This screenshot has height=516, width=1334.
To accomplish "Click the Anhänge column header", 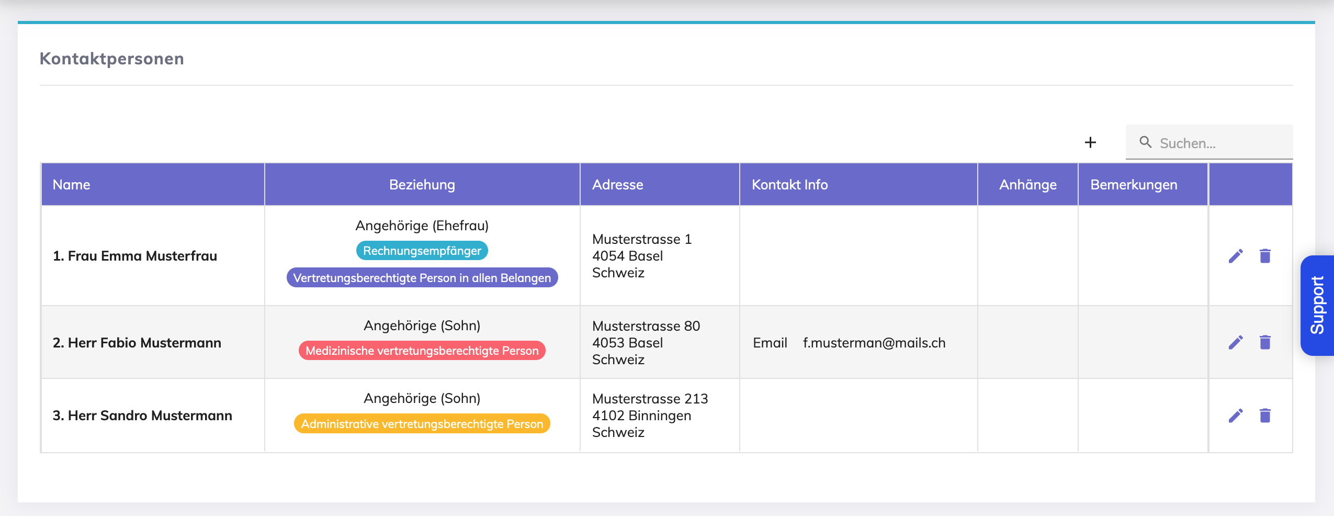I will (1027, 185).
